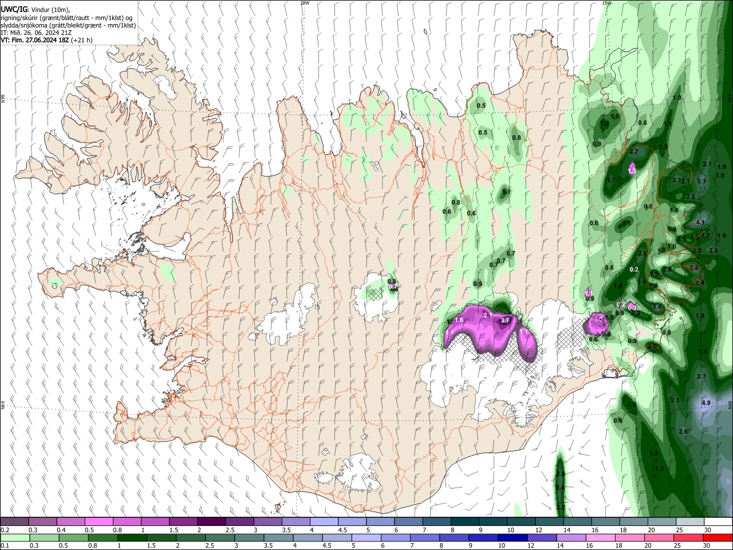Pick the palest green 0.1 rain legend swatch
The image size is (733, 550).
point(14,537)
